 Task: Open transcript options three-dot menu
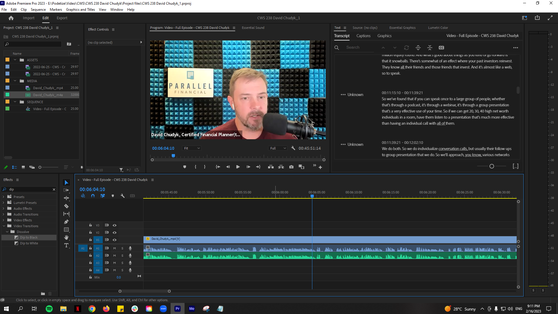pos(516,48)
